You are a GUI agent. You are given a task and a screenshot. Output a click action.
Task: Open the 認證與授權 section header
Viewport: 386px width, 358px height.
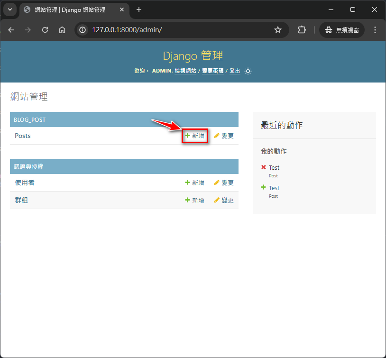click(28, 167)
